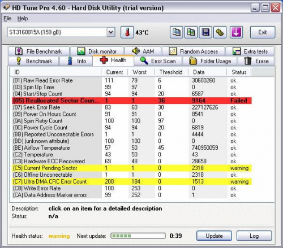Switch to the Benchmark tab
This screenshot has width=283, height=248.
pos(33,61)
